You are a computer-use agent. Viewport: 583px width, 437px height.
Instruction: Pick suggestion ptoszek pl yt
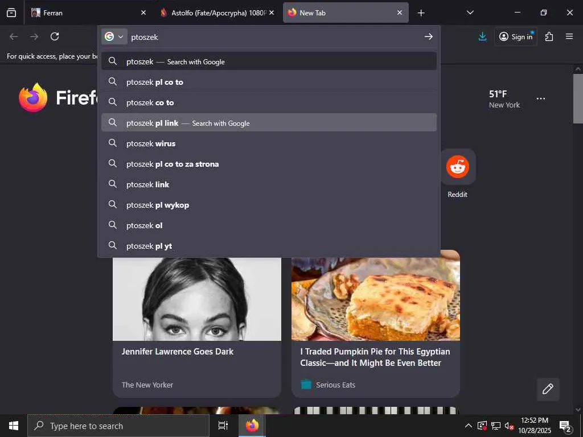pyautogui.click(x=269, y=245)
